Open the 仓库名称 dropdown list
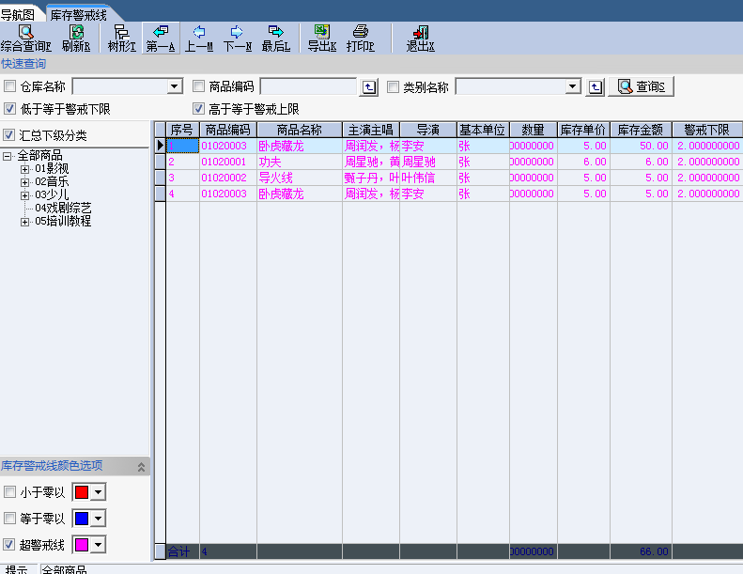 click(x=175, y=87)
